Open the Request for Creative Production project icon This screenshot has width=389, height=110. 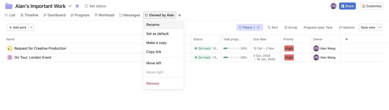[x=10, y=48]
